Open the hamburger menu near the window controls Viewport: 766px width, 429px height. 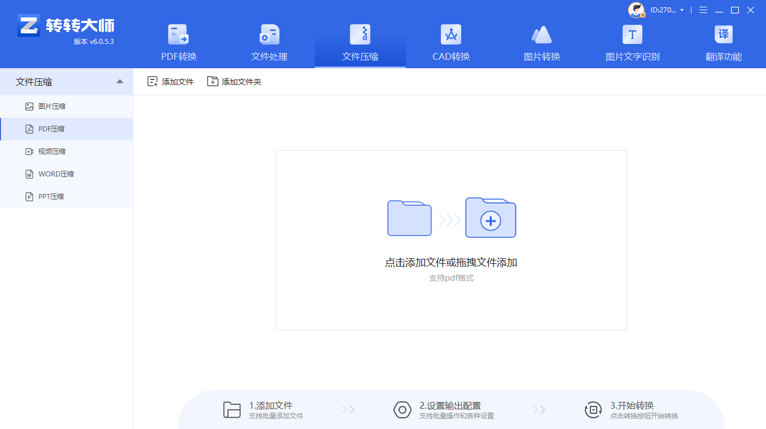[702, 10]
